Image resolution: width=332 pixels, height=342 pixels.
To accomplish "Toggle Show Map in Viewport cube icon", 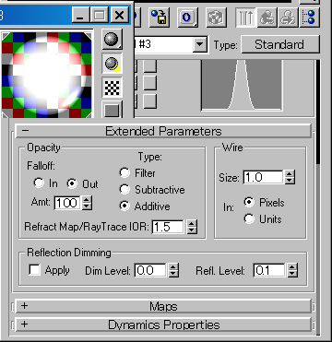I will pyautogui.click(x=216, y=18).
